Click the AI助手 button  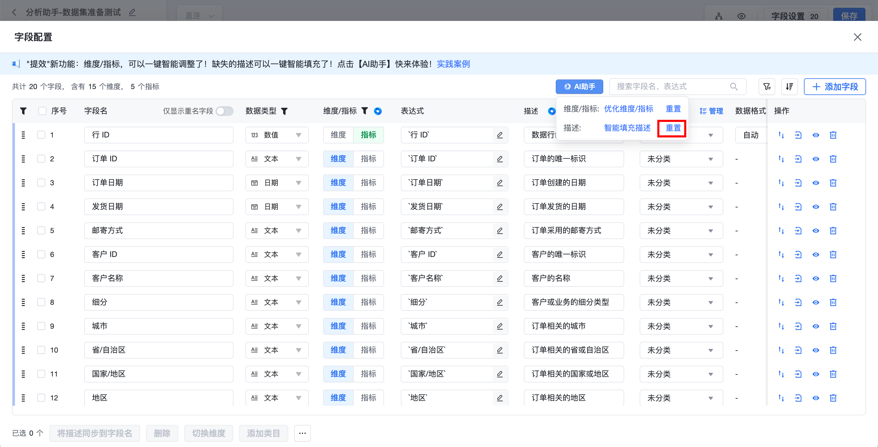[x=579, y=87]
